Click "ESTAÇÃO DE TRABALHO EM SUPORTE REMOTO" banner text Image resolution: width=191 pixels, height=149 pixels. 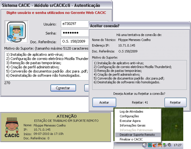66,121
